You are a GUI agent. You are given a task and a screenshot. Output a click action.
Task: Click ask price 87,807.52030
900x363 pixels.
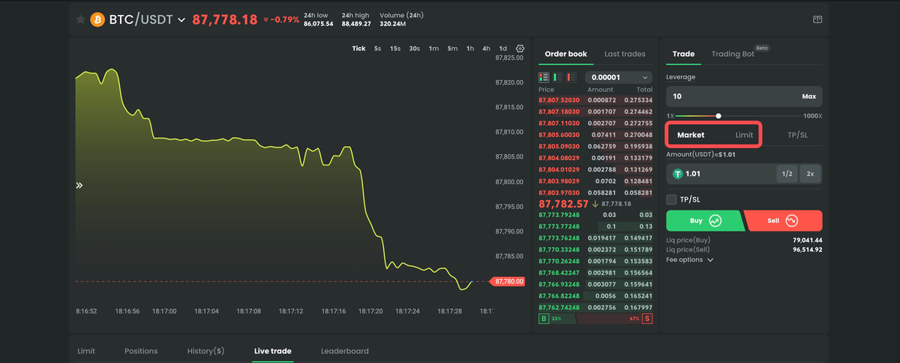click(559, 100)
